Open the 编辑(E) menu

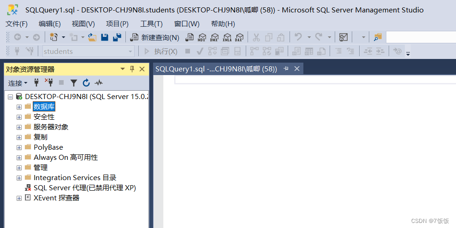(x=50, y=24)
